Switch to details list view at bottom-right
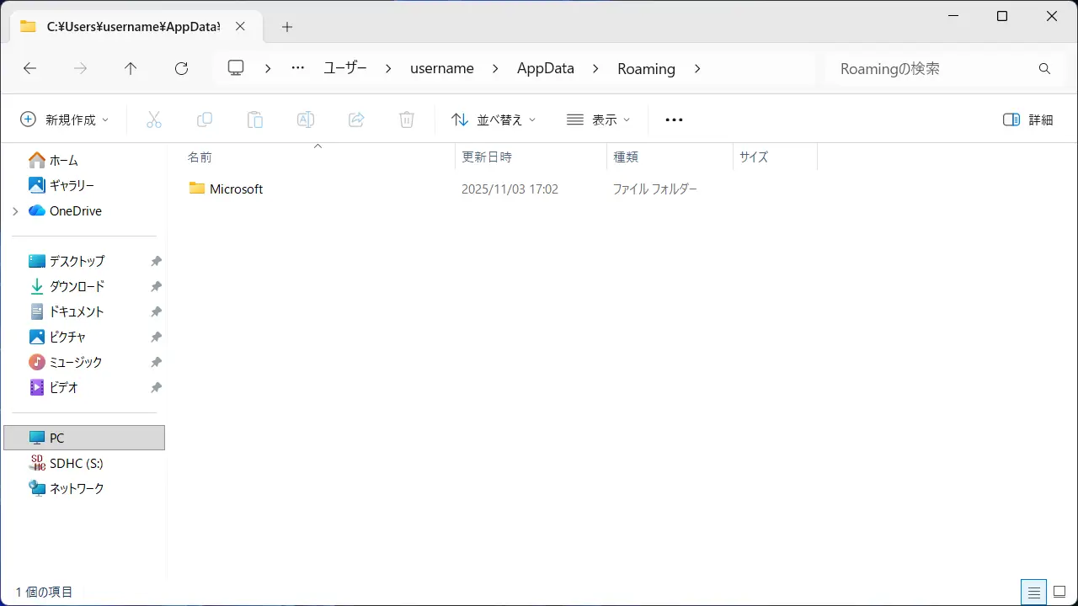 tap(1034, 592)
